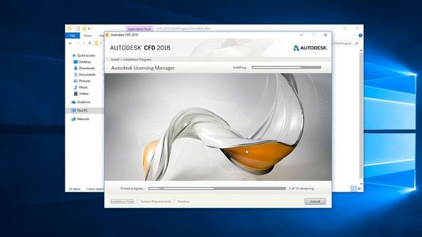The height and width of the screenshot is (237, 422).
Task: Click the 5 of 10 remaining text
Action: [x=301, y=189]
